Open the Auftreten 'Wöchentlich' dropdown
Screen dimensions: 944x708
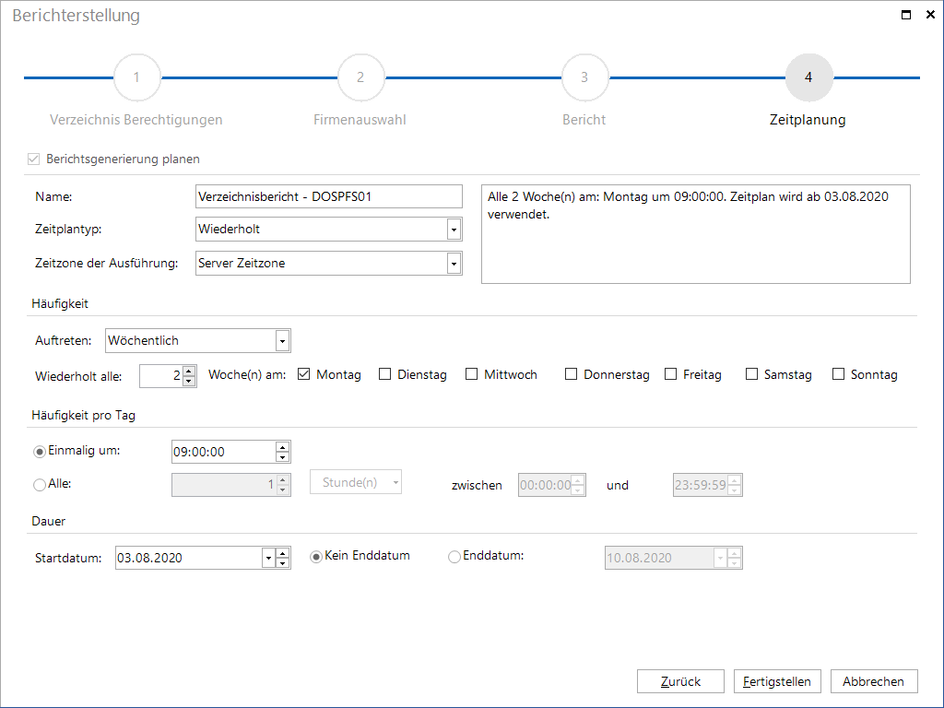(282, 341)
